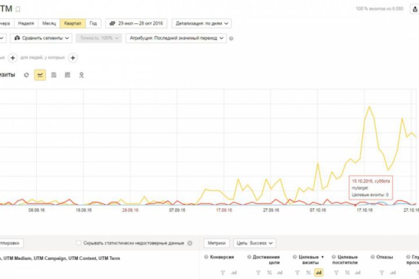
Task: Switch the period to Год
Action: (x=94, y=23)
